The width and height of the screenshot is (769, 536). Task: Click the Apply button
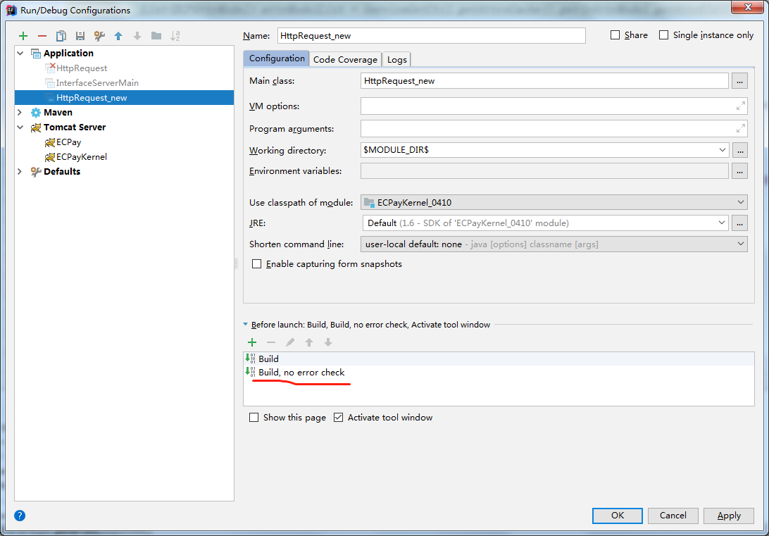729,516
